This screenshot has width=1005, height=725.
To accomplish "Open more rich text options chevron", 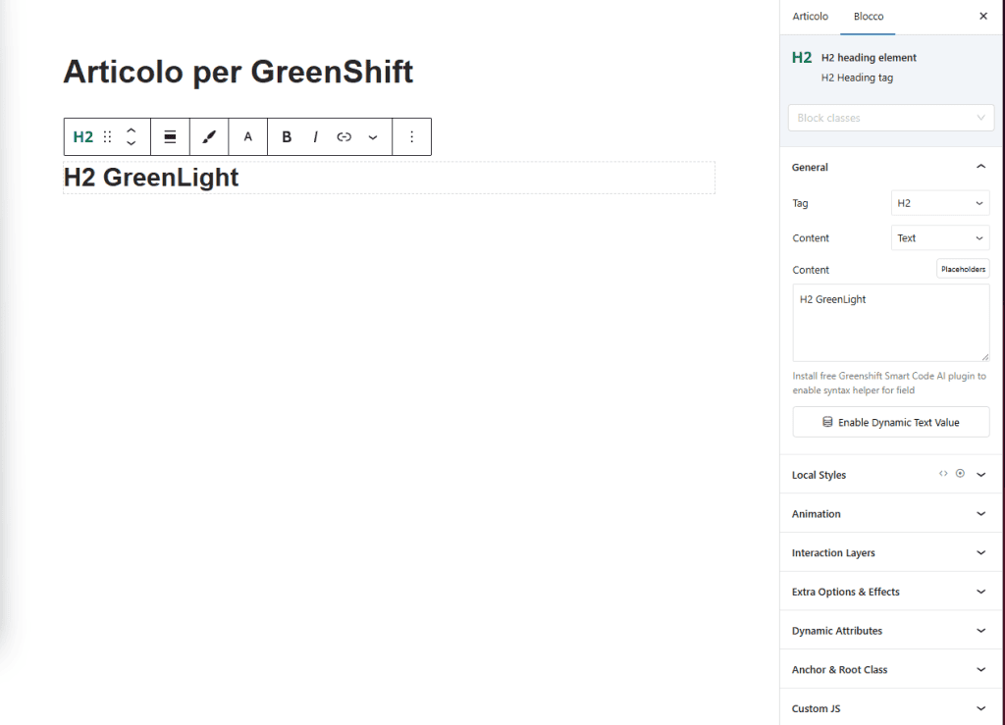I will [x=372, y=137].
